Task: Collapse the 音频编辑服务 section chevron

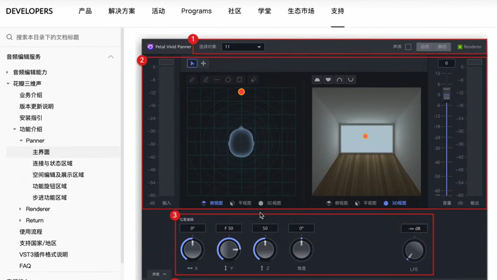Action: (x=111, y=57)
